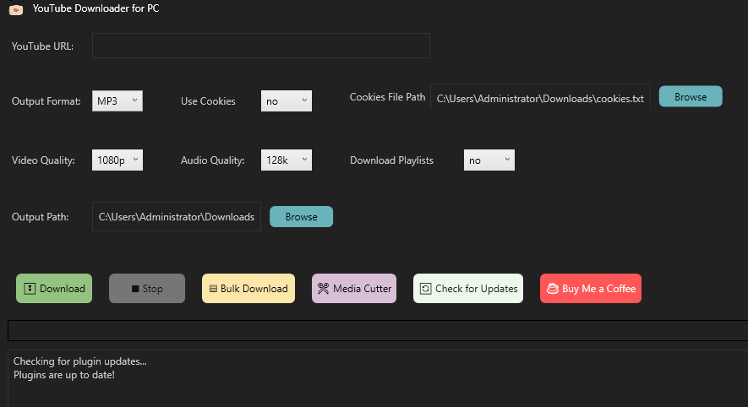Image resolution: width=748 pixels, height=407 pixels.
Task: Browse for the output path folder
Action: coord(301,217)
